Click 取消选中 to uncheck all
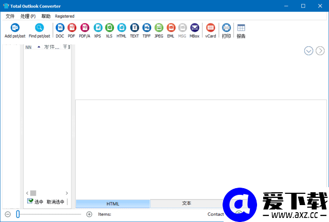The image size is (329, 222). click(56, 201)
